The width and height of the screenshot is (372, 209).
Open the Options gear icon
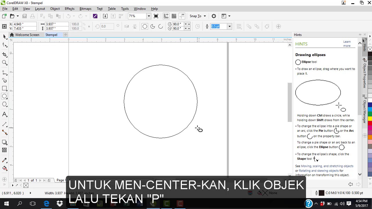[214, 16]
